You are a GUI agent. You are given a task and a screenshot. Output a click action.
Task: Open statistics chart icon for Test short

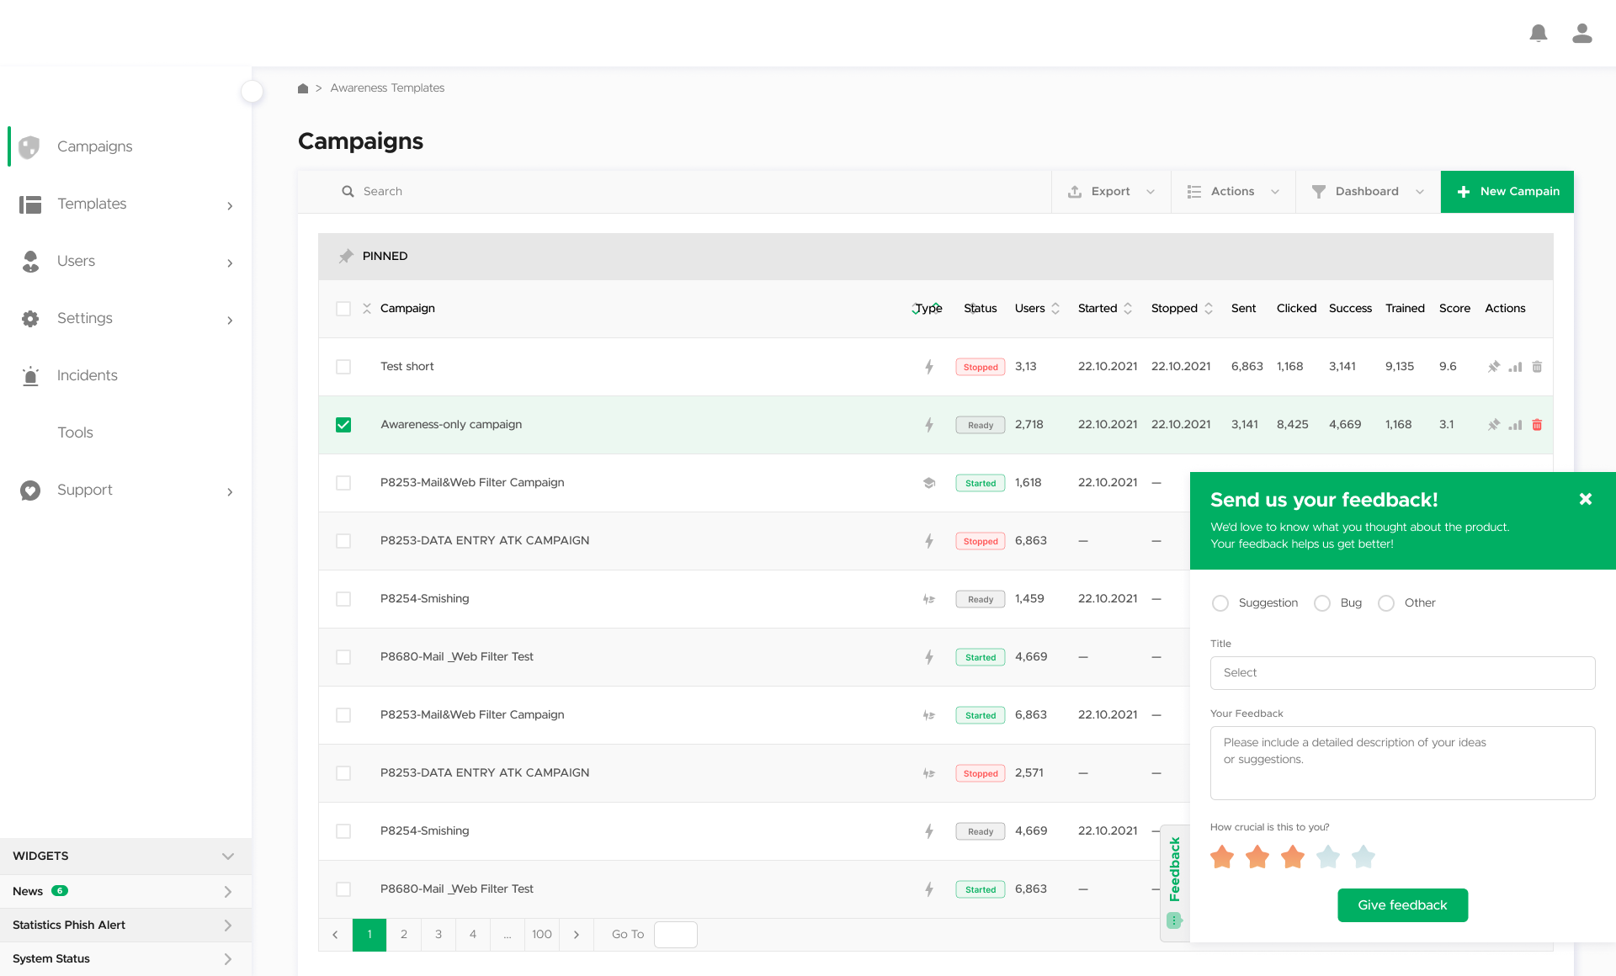[x=1515, y=367]
